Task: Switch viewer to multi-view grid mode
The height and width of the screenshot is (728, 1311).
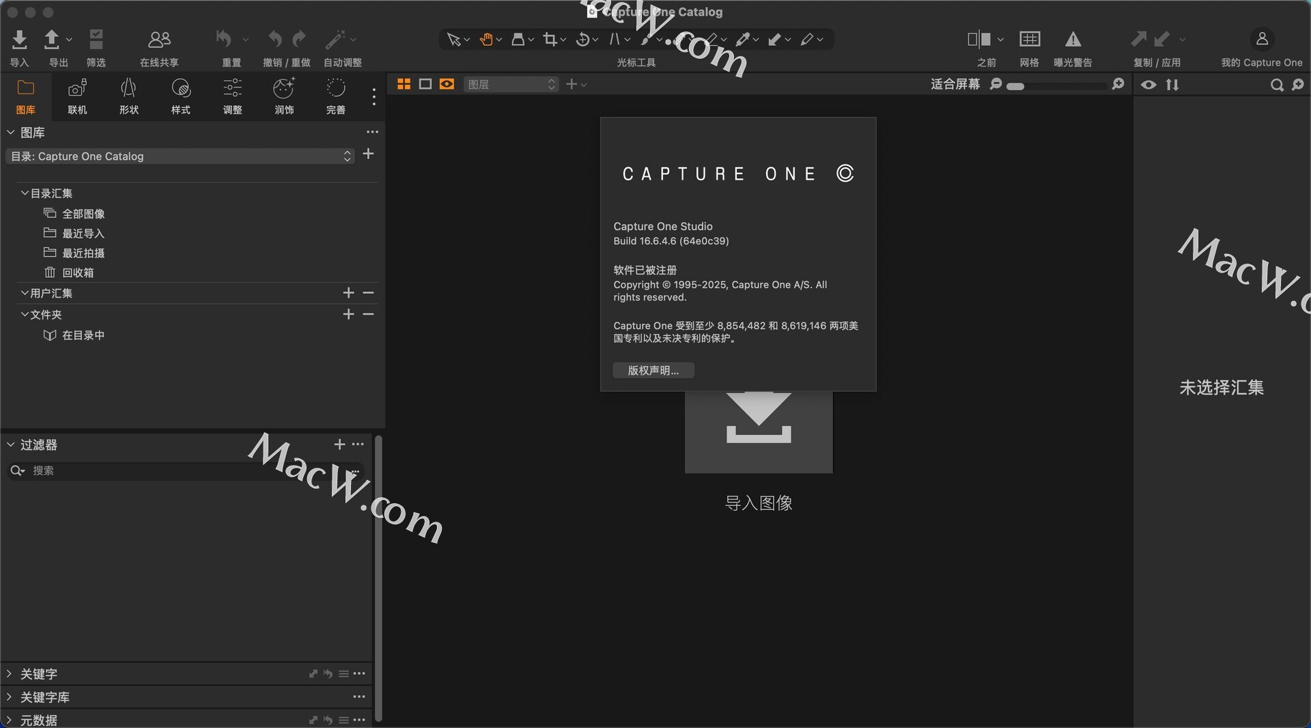Action: 404,84
